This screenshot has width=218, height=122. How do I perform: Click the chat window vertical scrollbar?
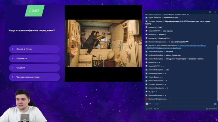click(217, 73)
